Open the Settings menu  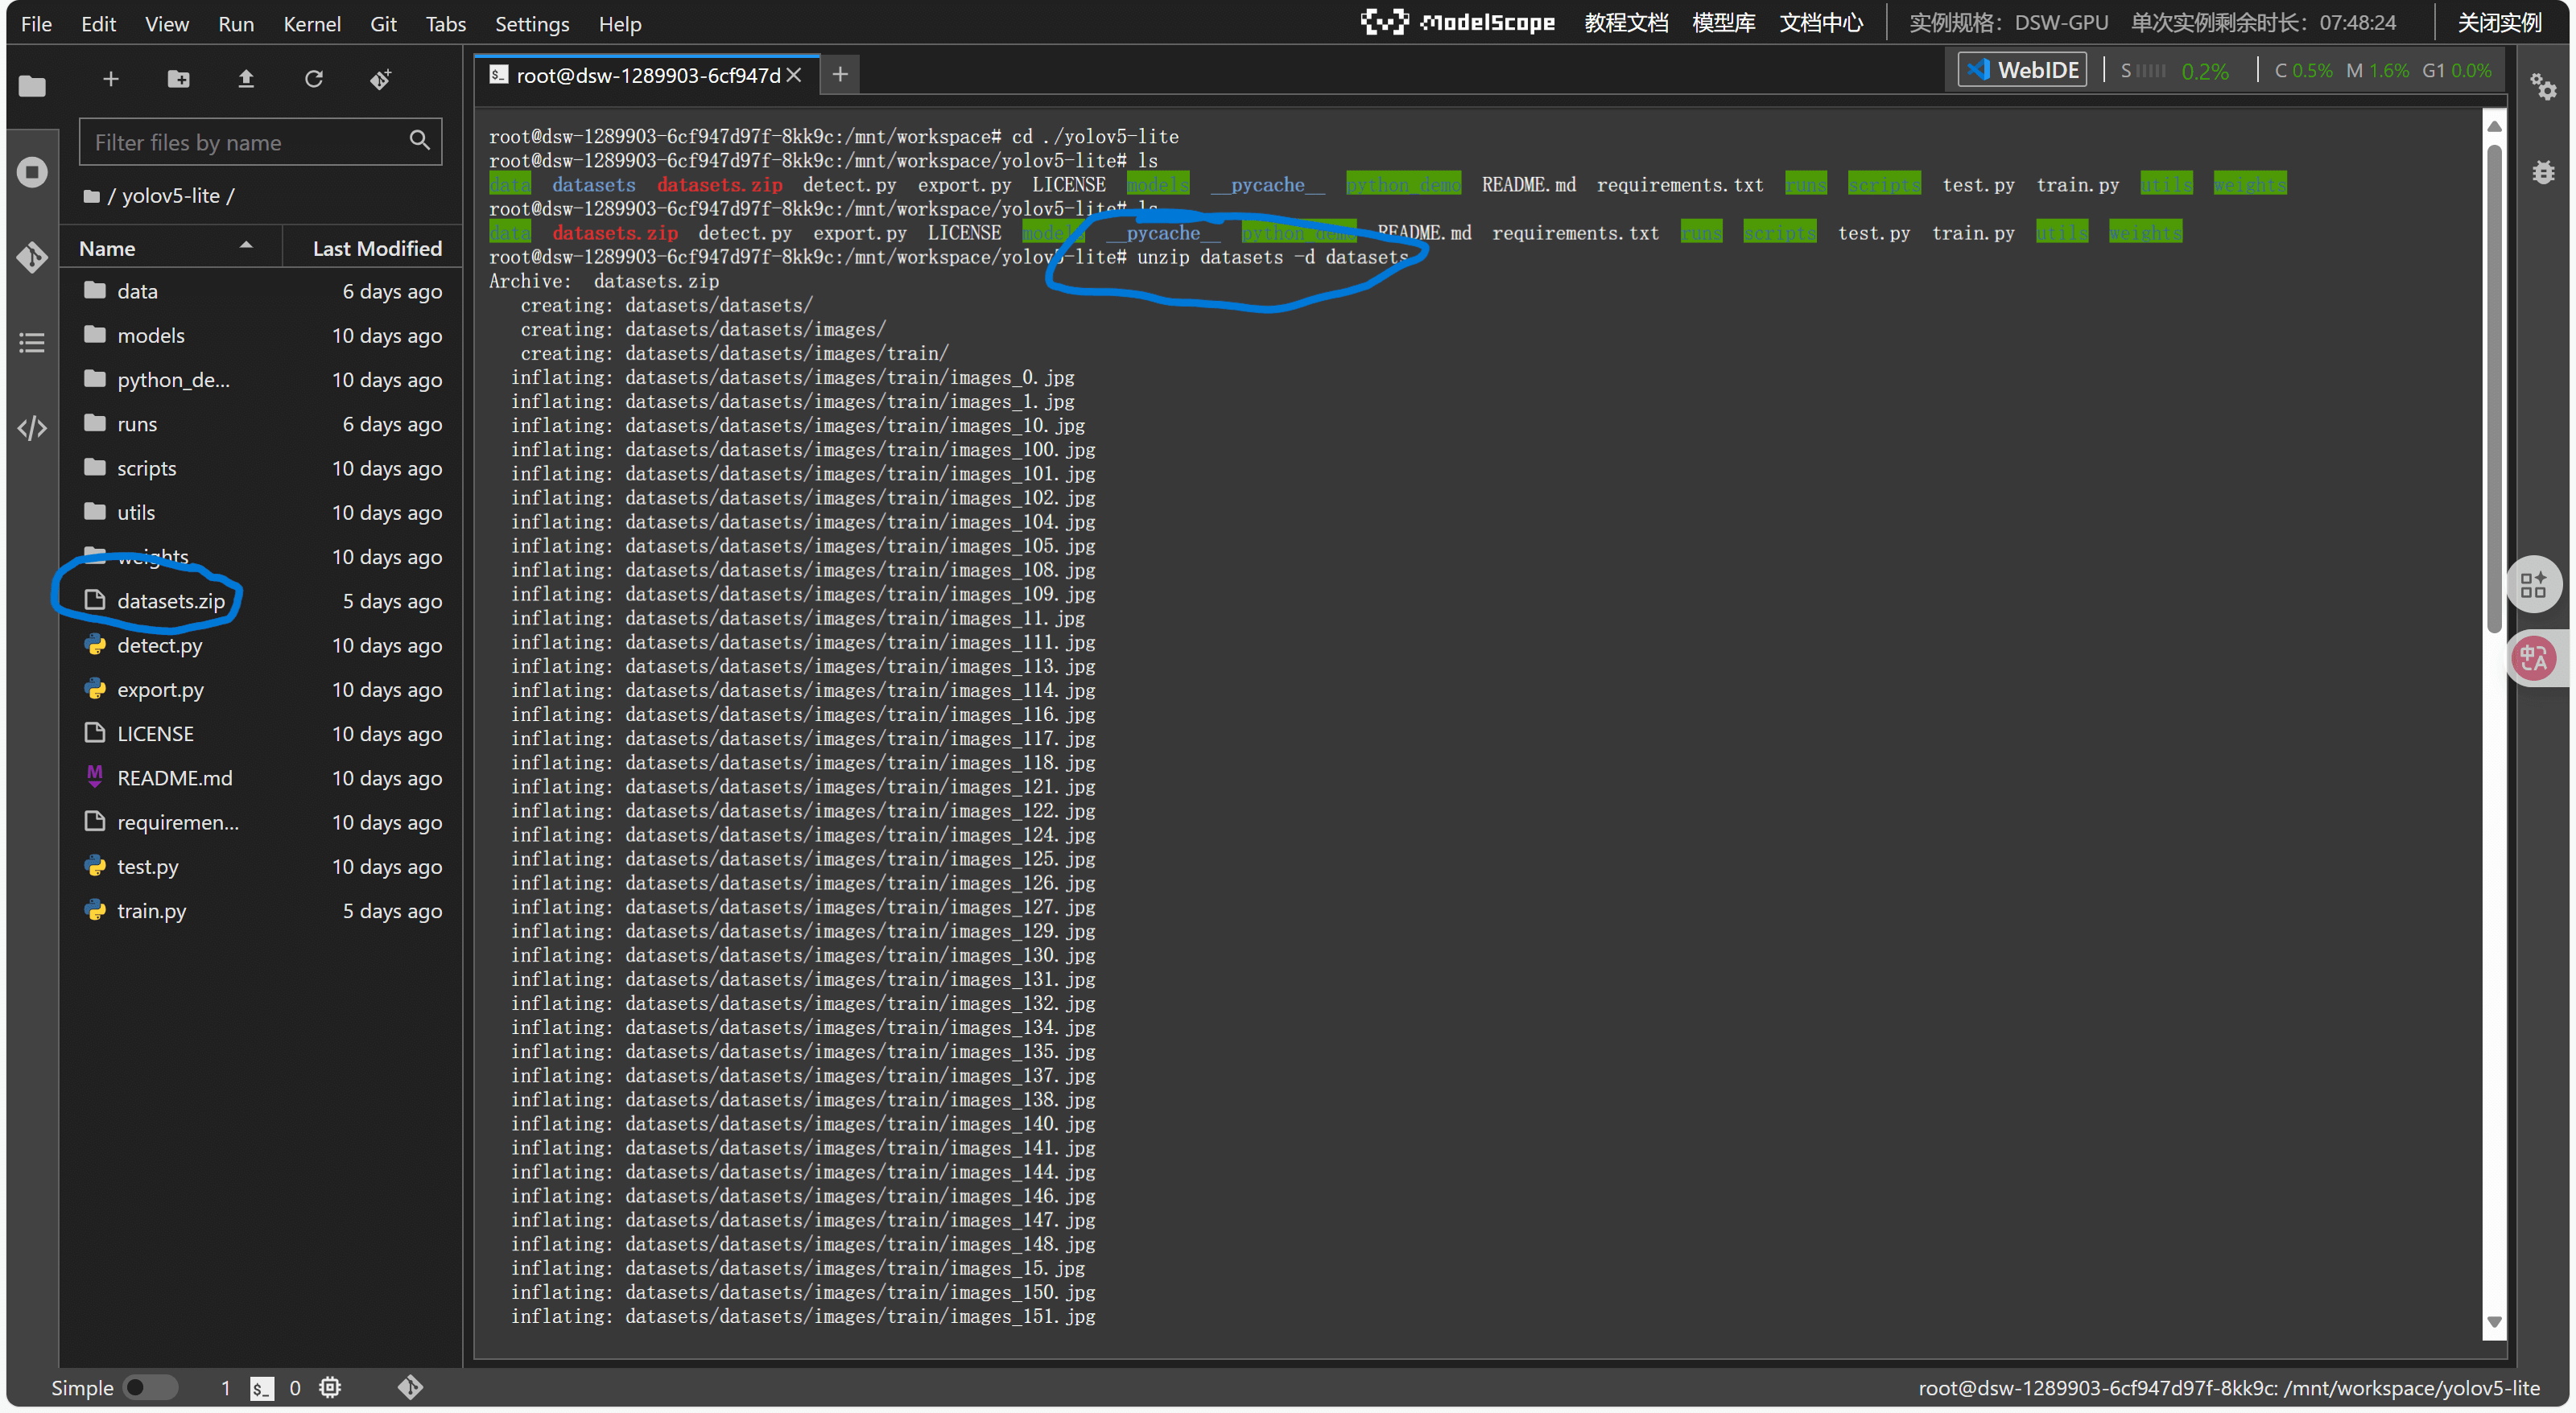531,24
